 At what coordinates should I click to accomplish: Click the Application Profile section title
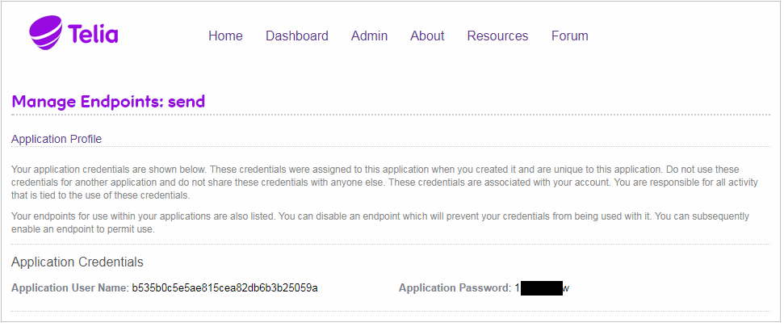57,139
